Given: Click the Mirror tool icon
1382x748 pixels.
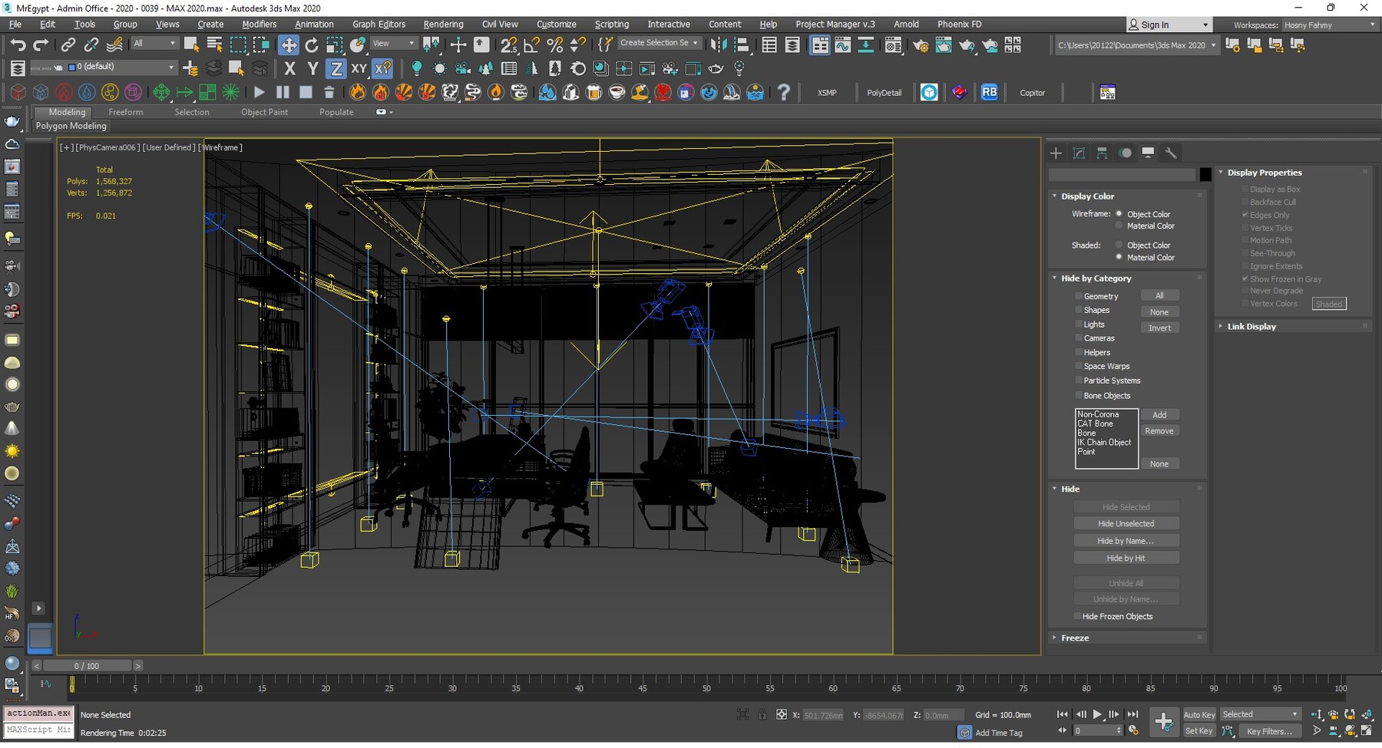Looking at the screenshot, I should [x=719, y=45].
